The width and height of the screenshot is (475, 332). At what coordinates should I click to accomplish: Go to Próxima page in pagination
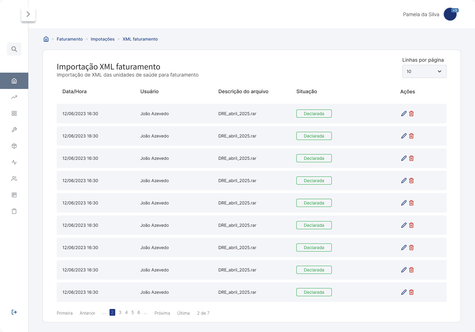point(162,313)
